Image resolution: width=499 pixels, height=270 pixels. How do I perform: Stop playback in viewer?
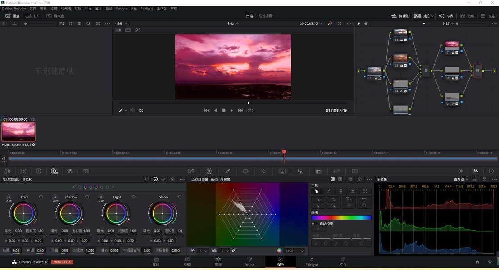(223, 110)
